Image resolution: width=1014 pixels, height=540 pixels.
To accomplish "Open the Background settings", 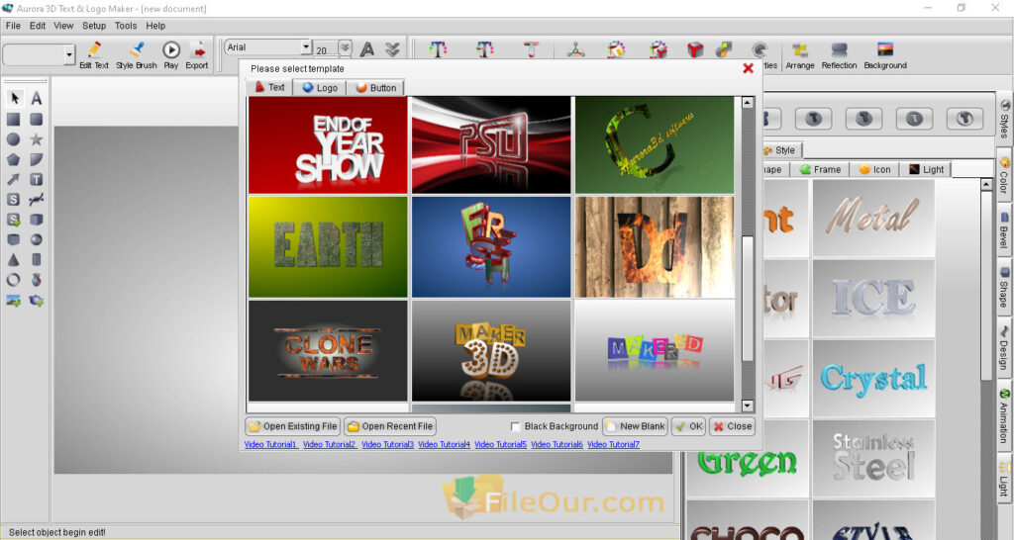I will click(x=885, y=55).
